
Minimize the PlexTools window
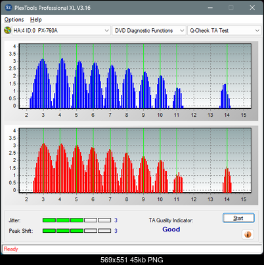(210, 8)
